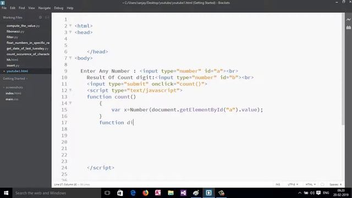Screen dimensions: 352x198
Task: Show hidden system tray icons
Action: pyautogui.click(x=300, y=193)
